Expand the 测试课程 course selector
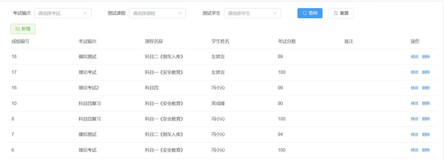The image size is (444, 160). pyautogui.click(x=157, y=13)
